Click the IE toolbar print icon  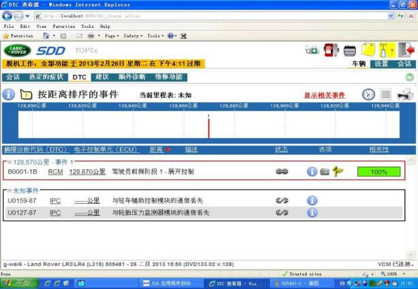coord(91,35)
